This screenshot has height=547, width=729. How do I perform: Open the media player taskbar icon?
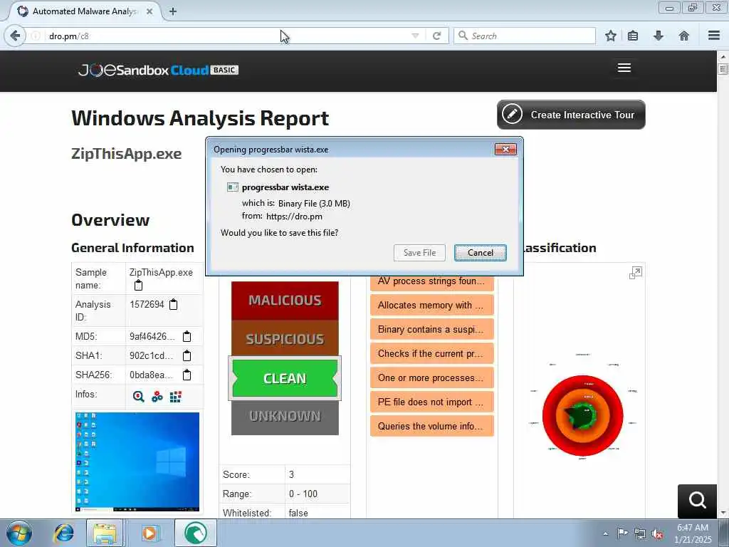[150, 533]
